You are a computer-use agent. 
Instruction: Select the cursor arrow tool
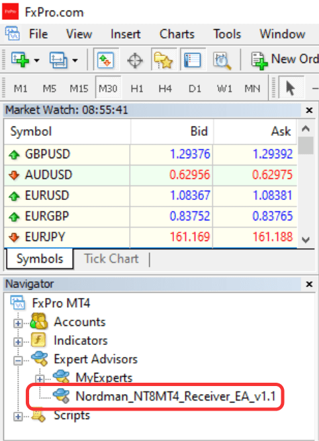point(291,88)
